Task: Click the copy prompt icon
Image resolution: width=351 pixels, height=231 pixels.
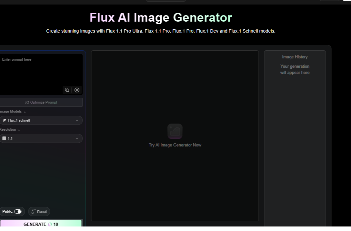Action: pyautogui.click(x=67, y=90)
